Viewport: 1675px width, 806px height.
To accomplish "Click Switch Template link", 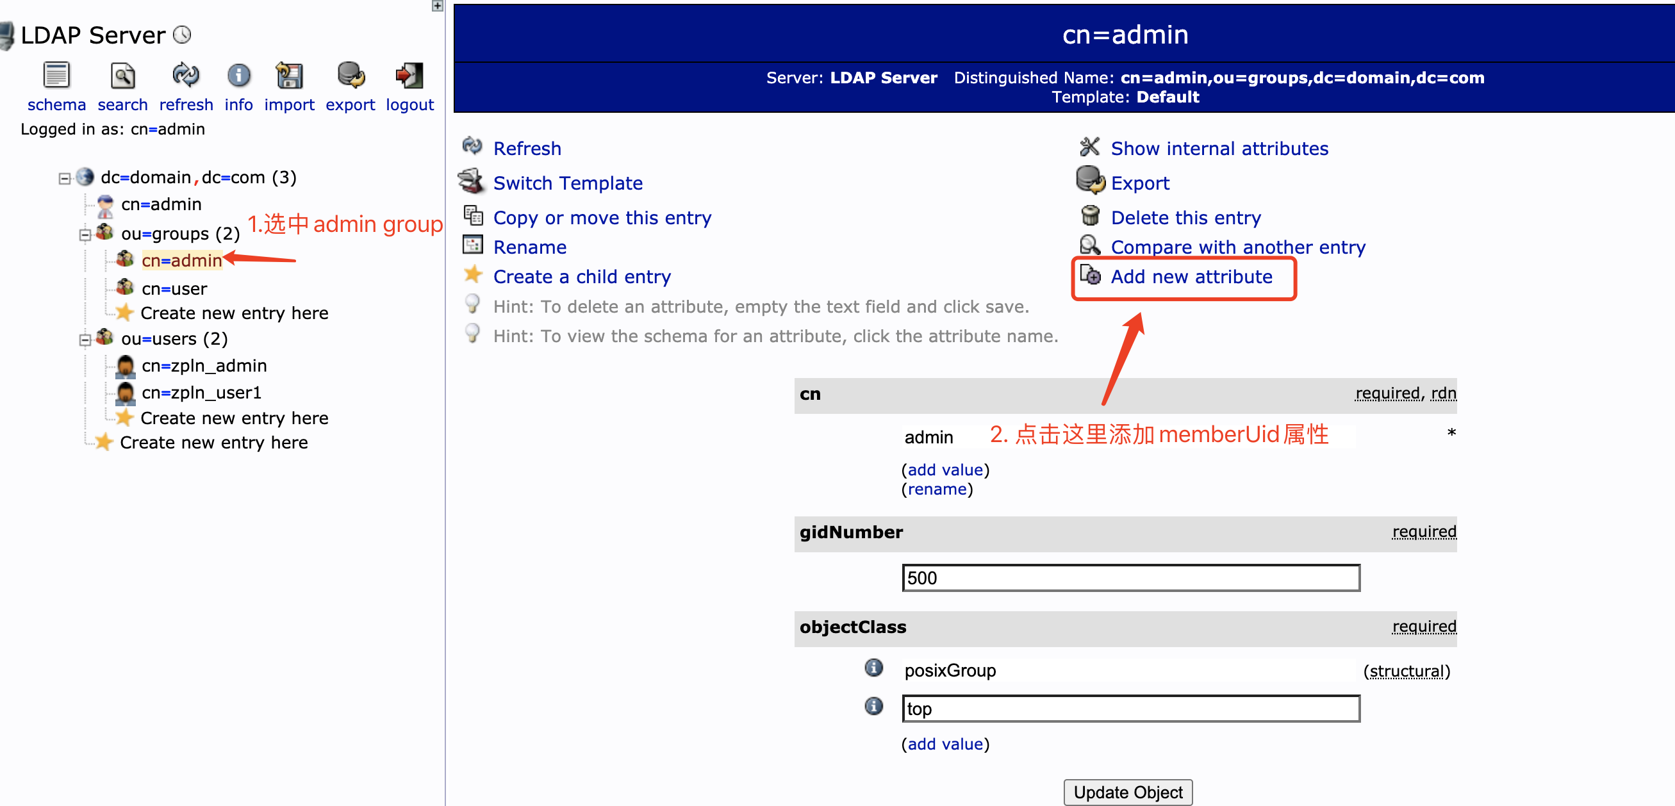I will coord(568,183).
